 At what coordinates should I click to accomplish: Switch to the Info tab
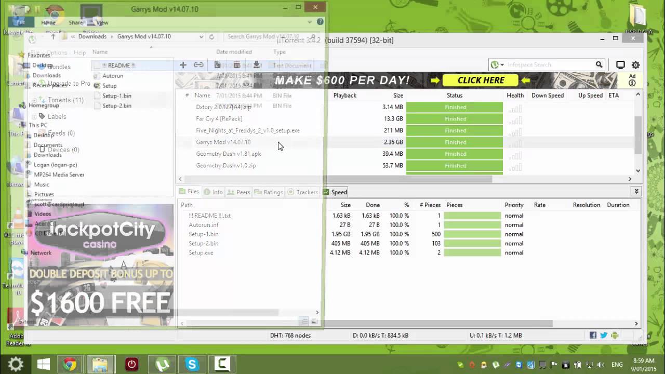coord(213,192)
